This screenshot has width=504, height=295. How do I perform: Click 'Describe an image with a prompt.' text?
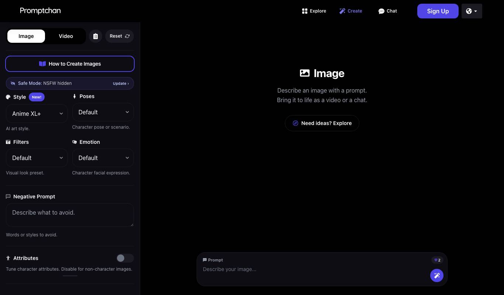(322, 90)
